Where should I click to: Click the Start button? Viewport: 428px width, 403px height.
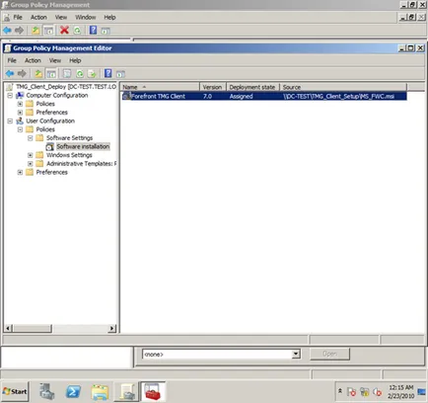(15, 391)
